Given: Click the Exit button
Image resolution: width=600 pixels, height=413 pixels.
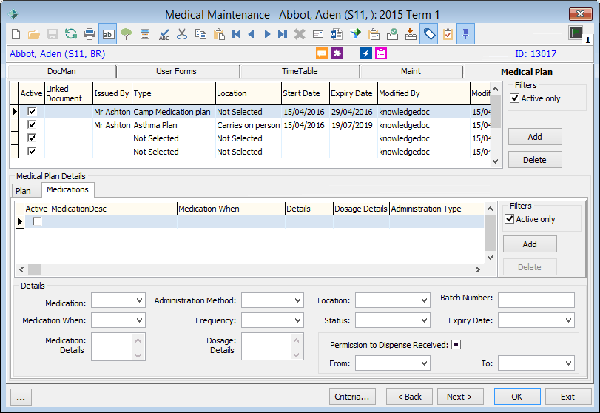Looking at the screenshot, I should [x=568, y=397].
